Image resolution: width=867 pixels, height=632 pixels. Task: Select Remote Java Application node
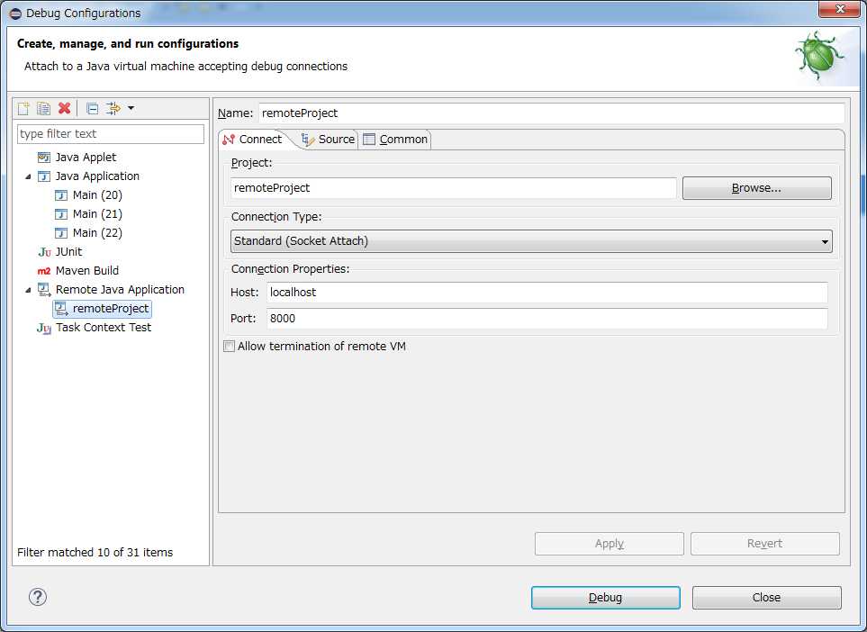click(x=120, y=290)
